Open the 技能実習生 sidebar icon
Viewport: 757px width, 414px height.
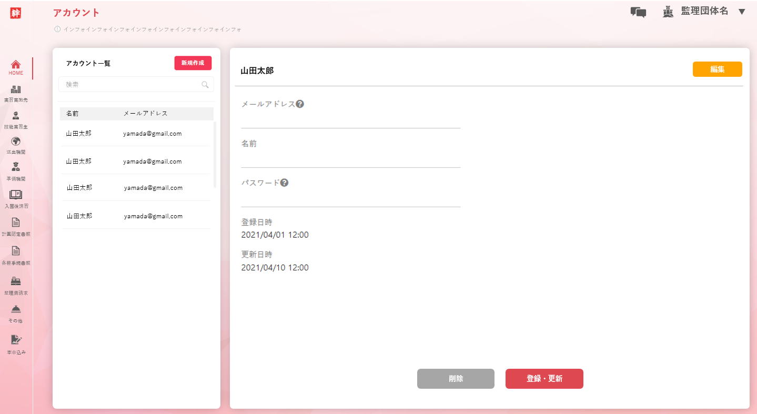coord(16,116)
